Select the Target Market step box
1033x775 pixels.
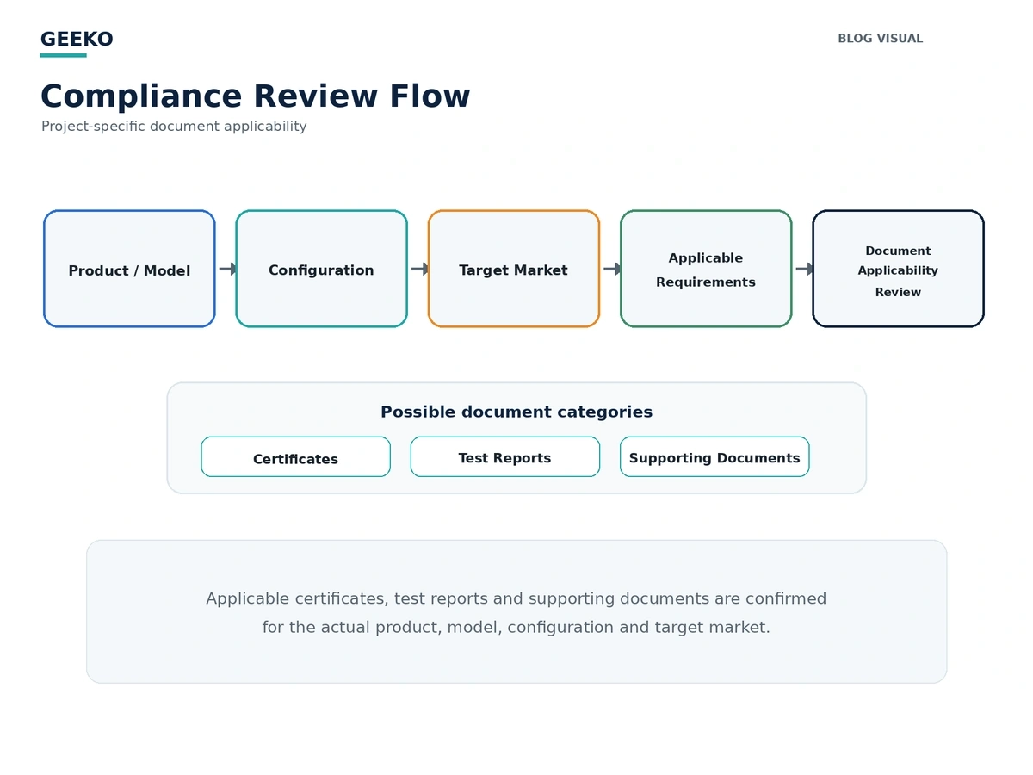[513, 269]
